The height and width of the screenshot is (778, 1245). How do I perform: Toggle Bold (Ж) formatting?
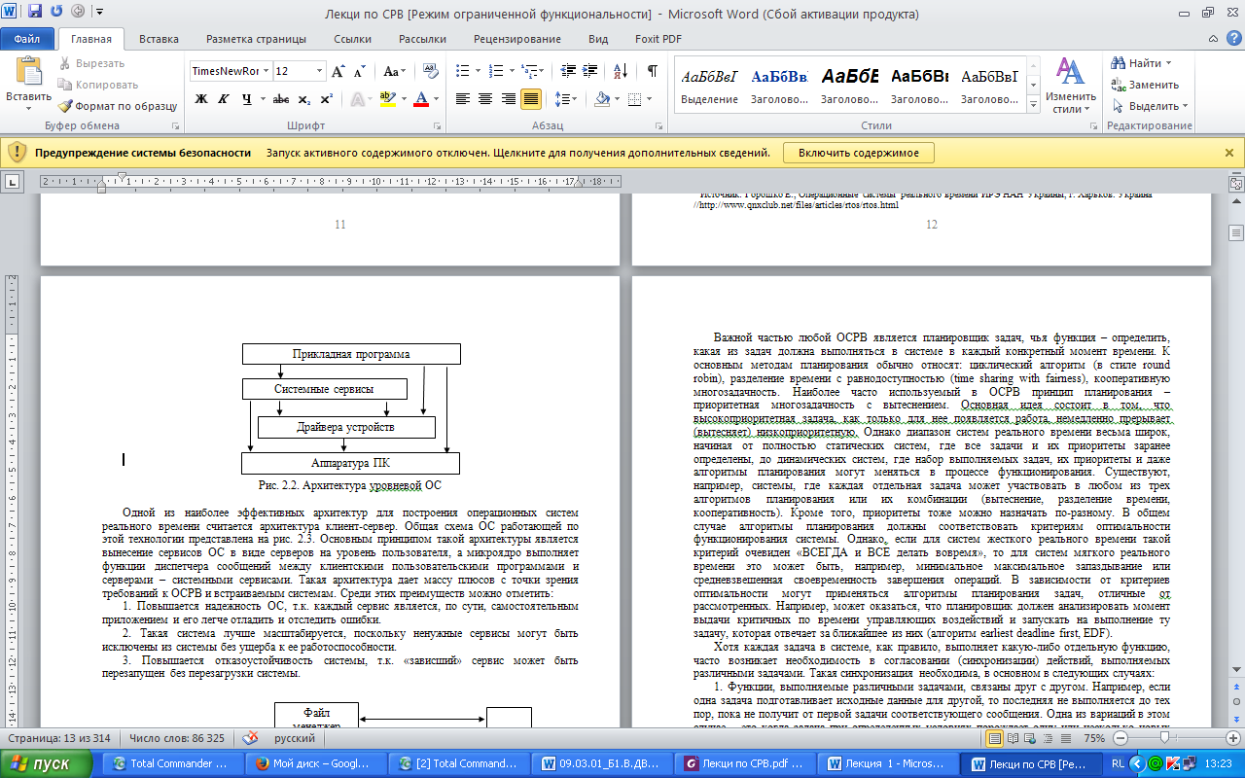pyautogui.click(x=201, y=99)
